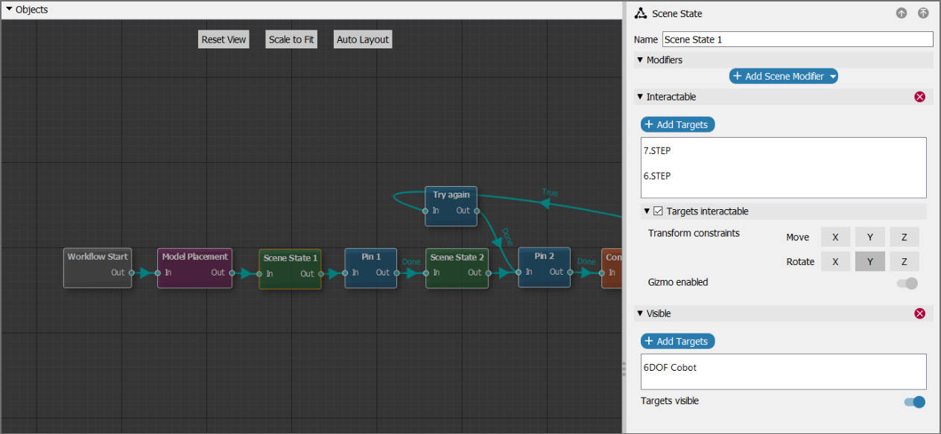Click the Scene State icon in the inspector header
This screenshot has height=434, width=941.
[x=639, y=13]
